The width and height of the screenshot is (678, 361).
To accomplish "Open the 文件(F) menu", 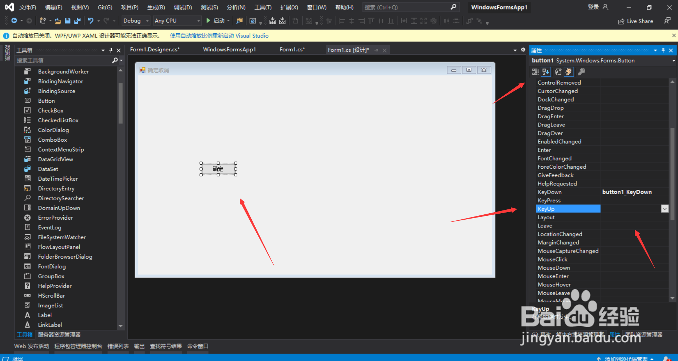I will (28, 7).
